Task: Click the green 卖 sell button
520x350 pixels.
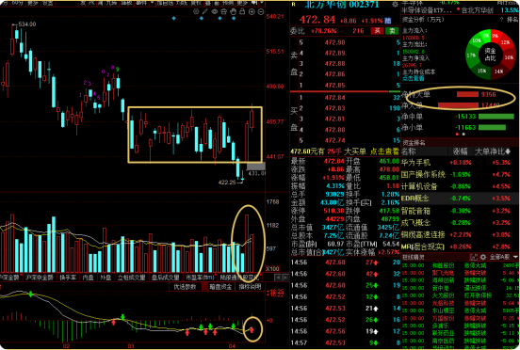Action: click(392, 31)
